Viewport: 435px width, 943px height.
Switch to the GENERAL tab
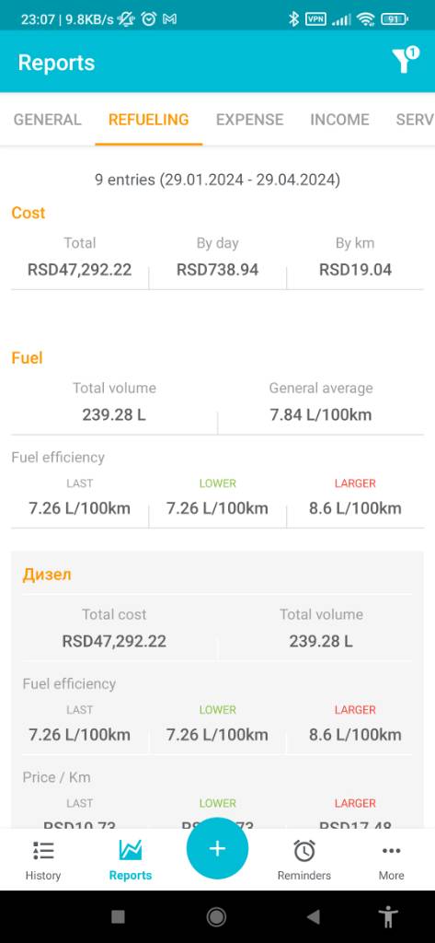click(48, 120)
